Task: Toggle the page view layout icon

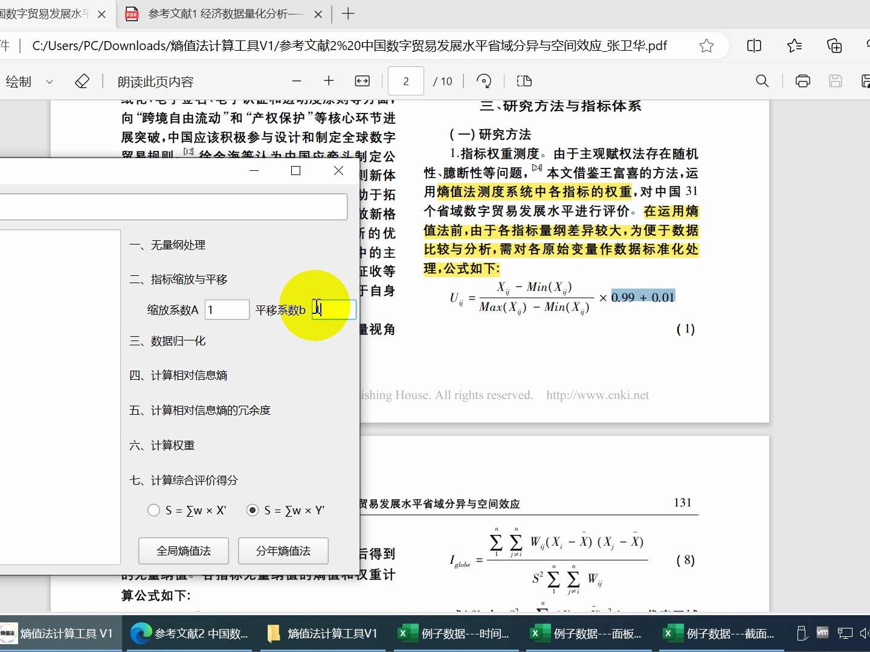Action: point(524,81)
